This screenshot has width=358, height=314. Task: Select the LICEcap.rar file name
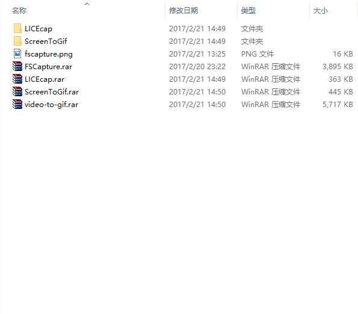[45, 79]
